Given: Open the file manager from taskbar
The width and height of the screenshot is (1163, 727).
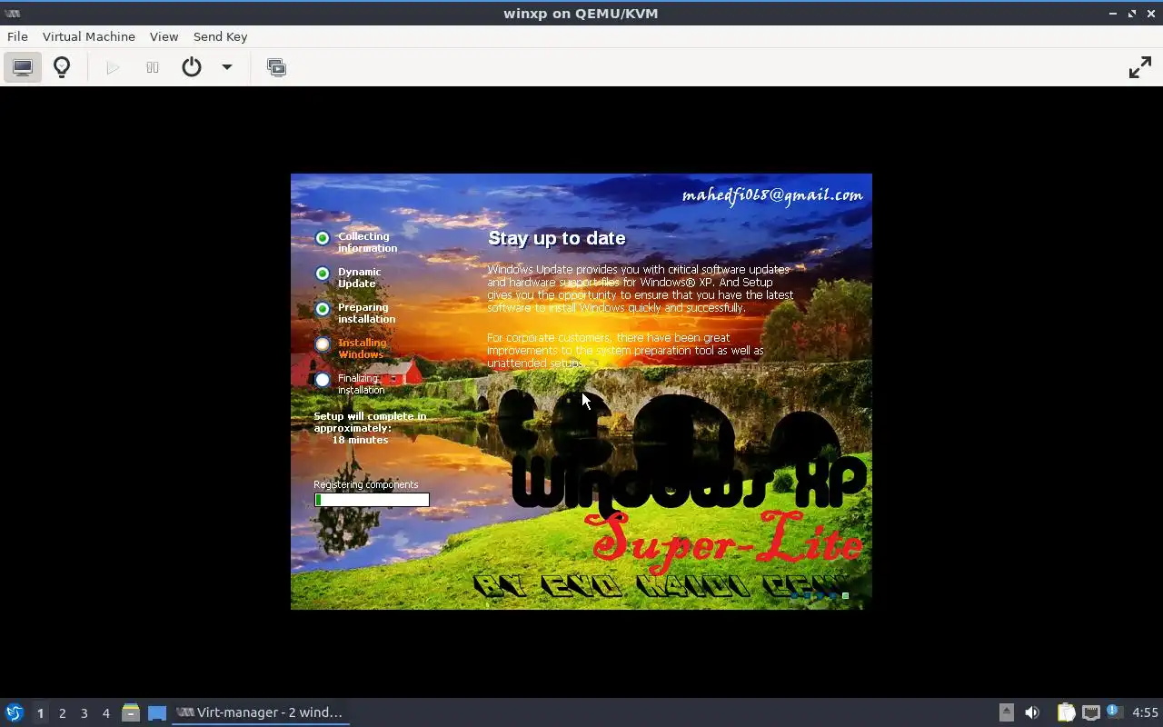Looking at the screenshot, I should 131,712.
